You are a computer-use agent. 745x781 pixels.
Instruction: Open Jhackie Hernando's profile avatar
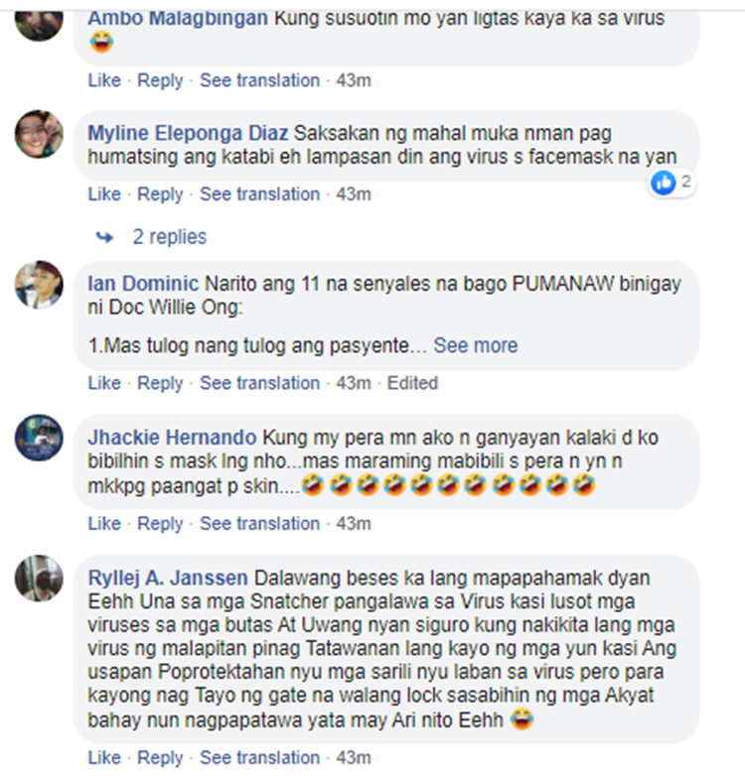click(39, 438)
